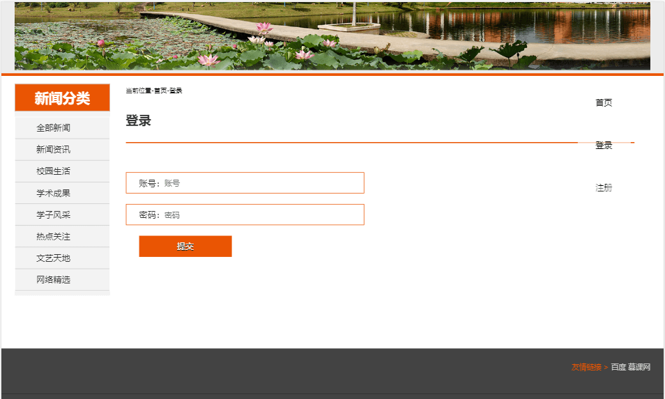Click the 新闻分类 orange sidebar header
Image resolution: width=665 pixels, height=399 pixels.
point(62,98)
